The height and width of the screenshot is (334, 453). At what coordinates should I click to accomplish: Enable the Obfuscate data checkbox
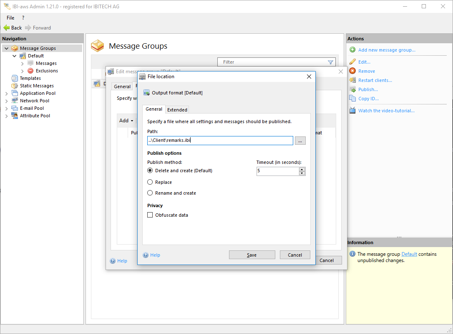[x=150, y=215]
